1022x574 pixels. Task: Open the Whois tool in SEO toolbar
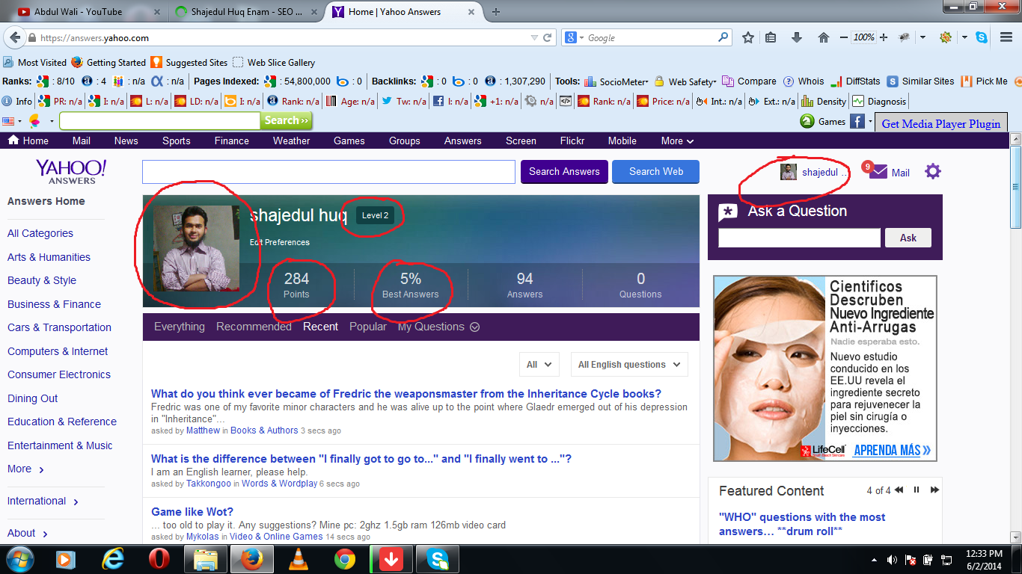804,81
